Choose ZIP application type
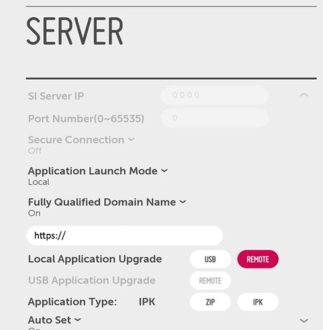Image resolution: width=323 pixels, height=330 pixels. point(210,302)
